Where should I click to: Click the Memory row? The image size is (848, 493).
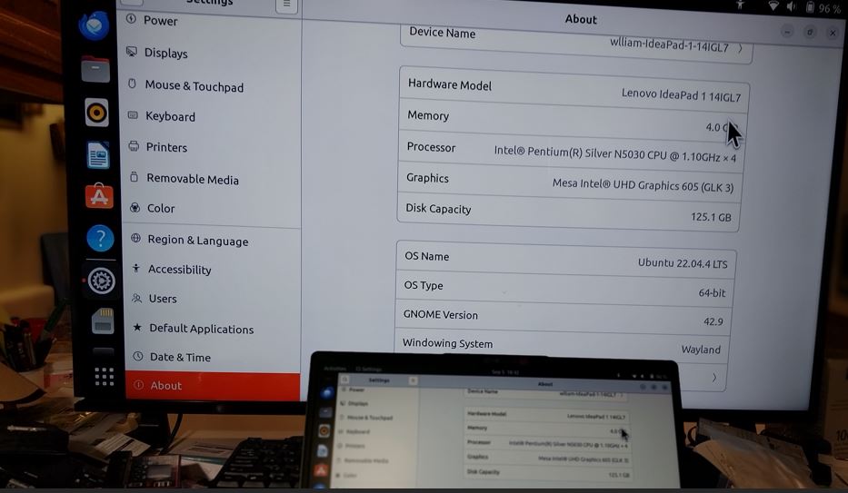(573, 122)
